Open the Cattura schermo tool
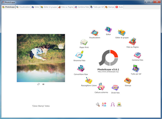This screenshot has height=119, width=162. click(x=101, y=87)
